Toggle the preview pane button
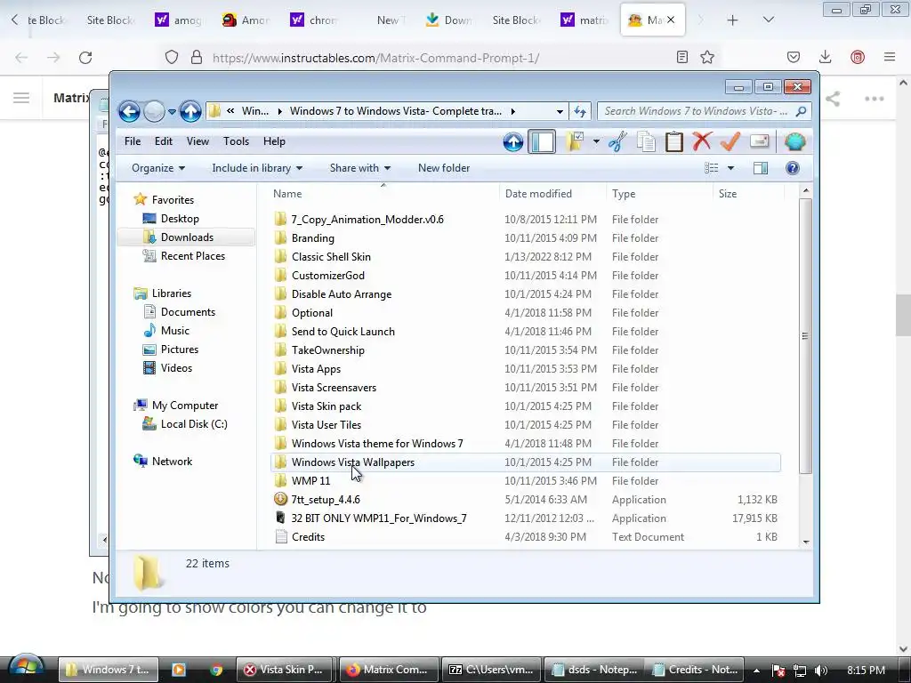This screenshot has width=911, height=683. 761,168
